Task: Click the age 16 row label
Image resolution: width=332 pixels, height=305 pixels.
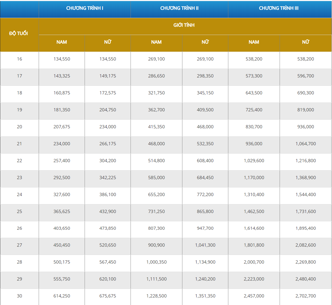Action: [x=19, y=59]
